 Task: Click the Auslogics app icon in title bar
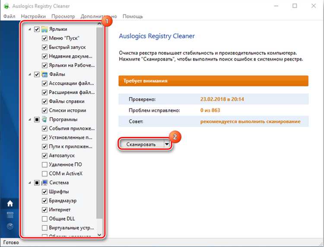[x=6, y=6]
